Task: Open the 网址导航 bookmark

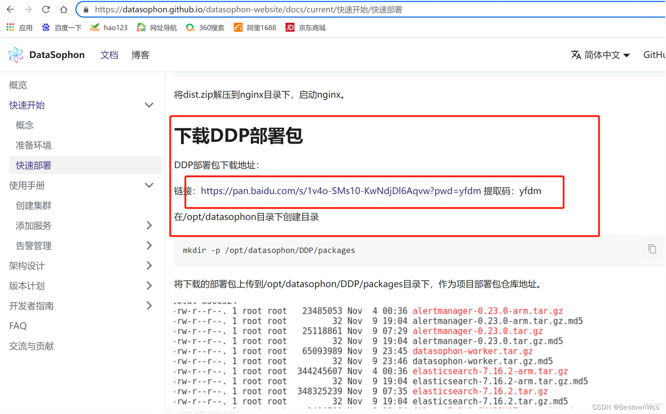Action: click(x=156, y=28)
